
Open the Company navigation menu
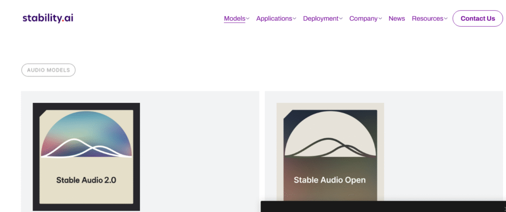(363, 18)
